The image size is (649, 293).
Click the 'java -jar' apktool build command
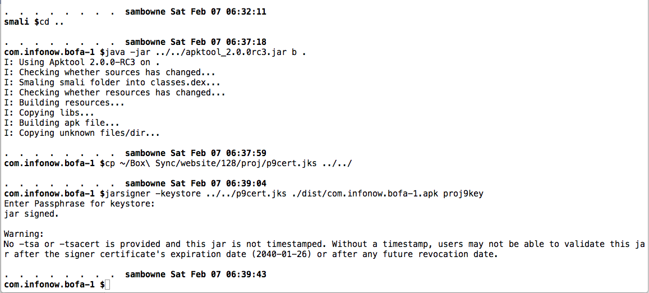tap(205, 52)
